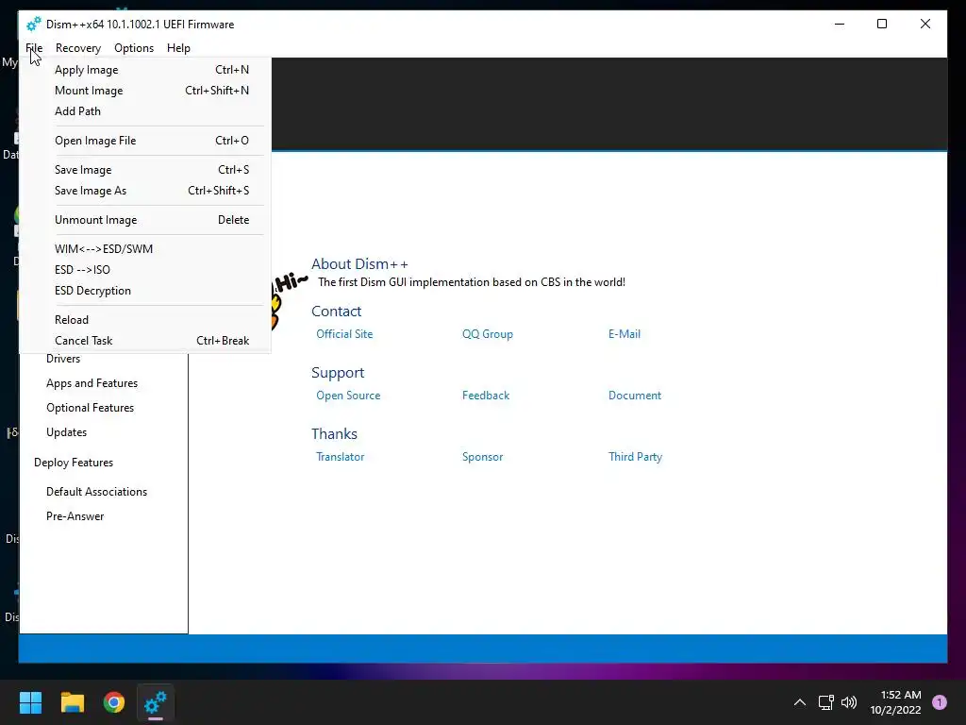This screenshot has height=725, width=966.
Task: Open the E-Mail contact link
Action: (625, 334)
